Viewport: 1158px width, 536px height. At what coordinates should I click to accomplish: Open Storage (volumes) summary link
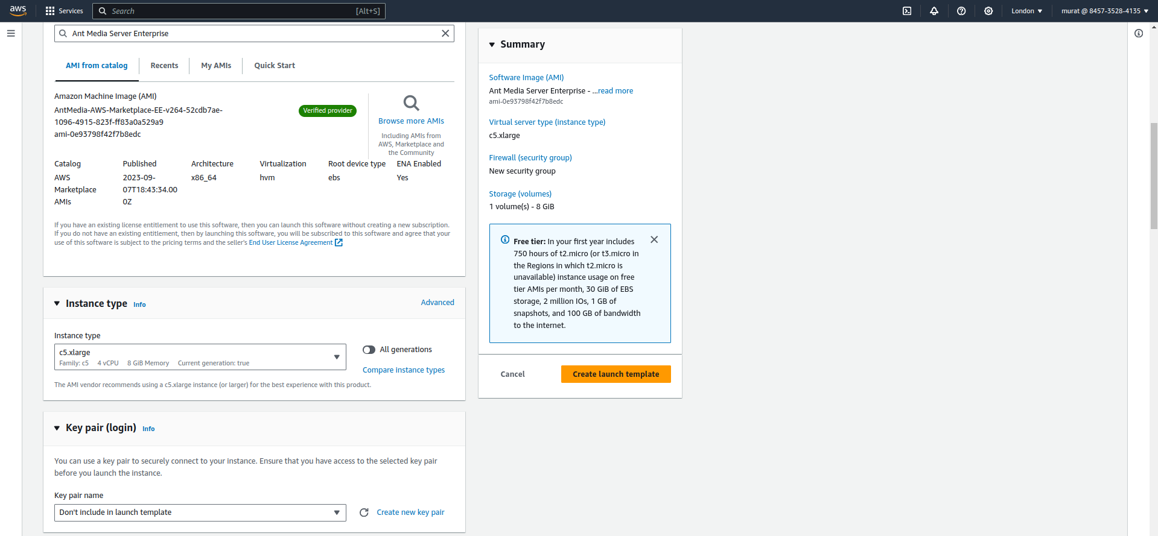[x=520, y=194]
